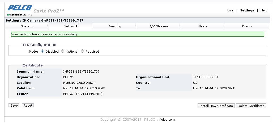273x126 pixels.
Task: Go to the Settings link
Action: click(247, 10)
